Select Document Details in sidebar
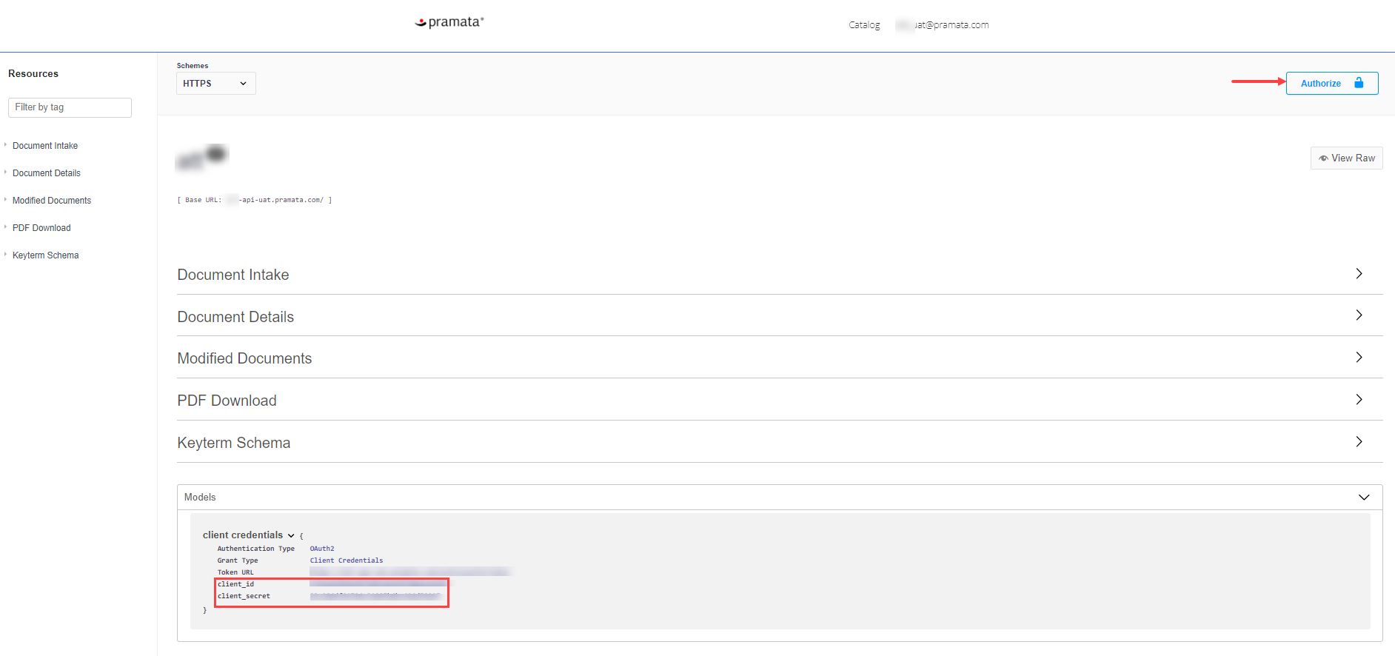 pyautogui.click(x=47, y=173)
